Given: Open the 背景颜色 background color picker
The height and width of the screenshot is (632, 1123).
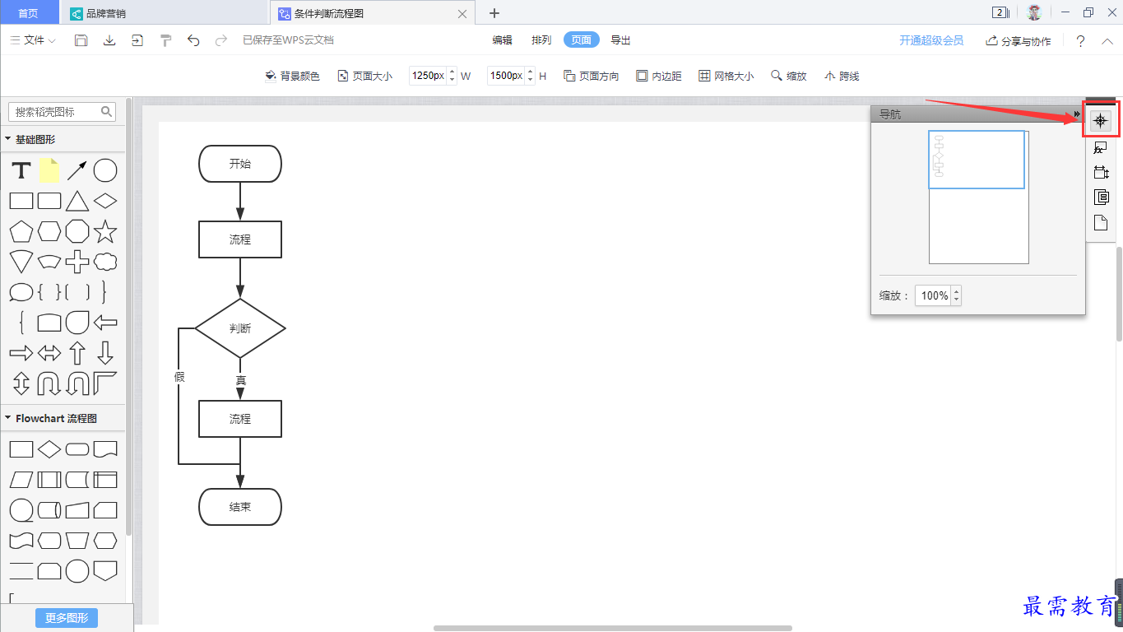Looking at the screenshot, I should coord(292,76).
